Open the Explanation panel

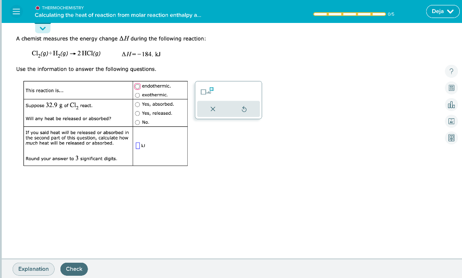click(33, 269)
